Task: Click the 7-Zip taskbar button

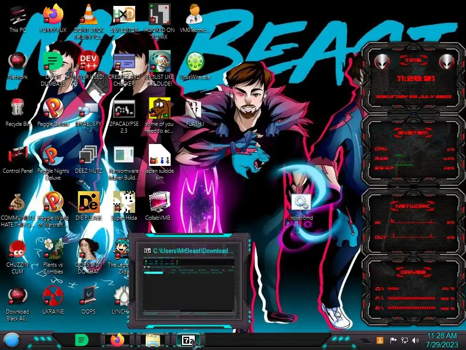Action: [188, 340]
